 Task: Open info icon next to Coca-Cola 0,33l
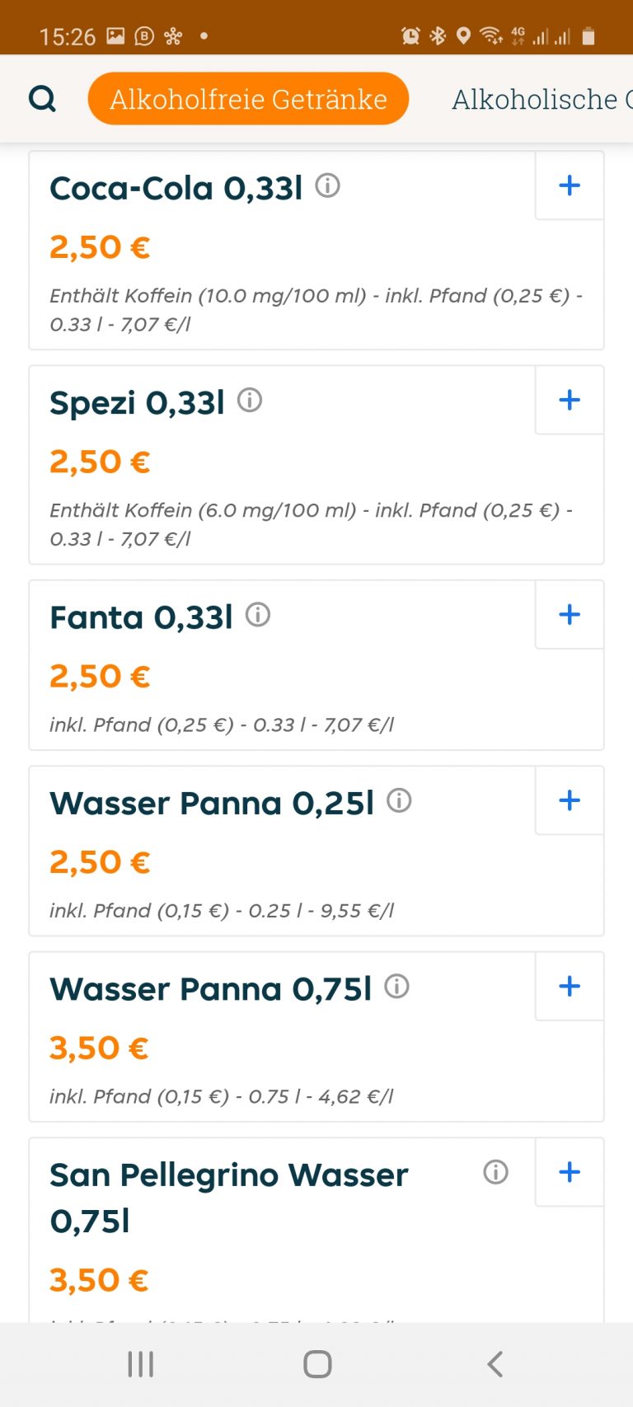click(x=328, y=186)
